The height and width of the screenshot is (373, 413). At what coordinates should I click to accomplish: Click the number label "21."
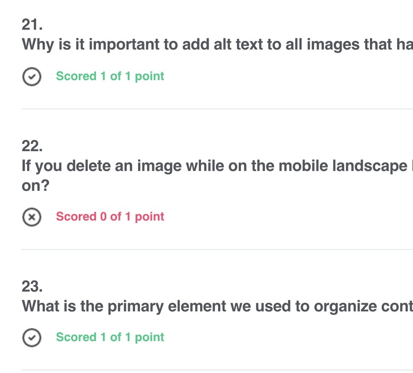[x=32, y=25]
